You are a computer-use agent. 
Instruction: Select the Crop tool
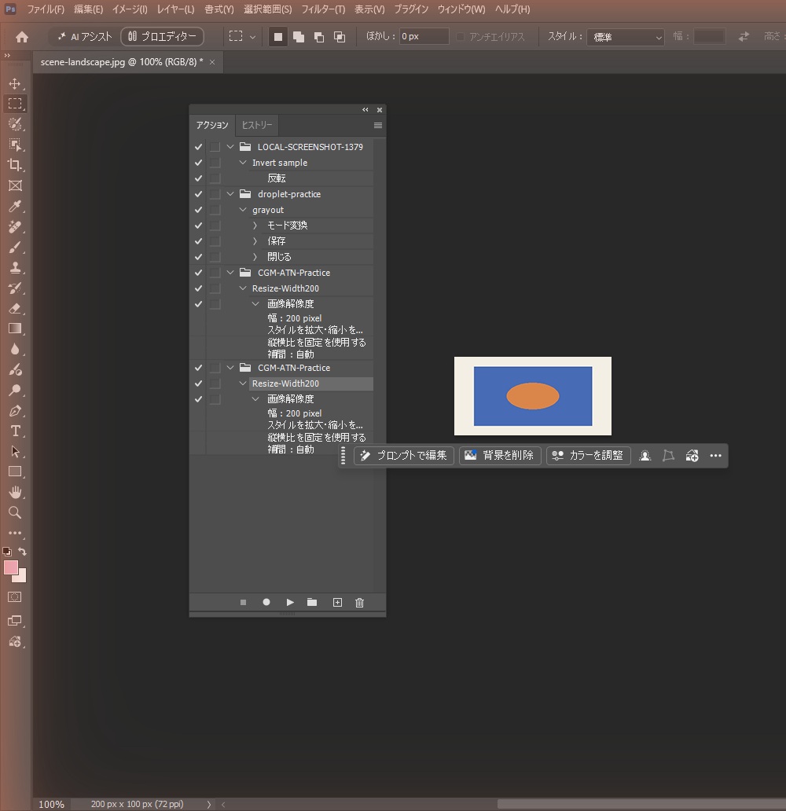[15, 165]
